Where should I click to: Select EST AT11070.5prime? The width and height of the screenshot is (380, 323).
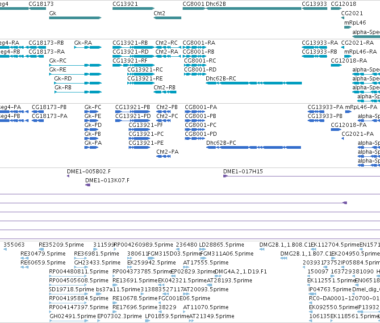pos(206,307)
